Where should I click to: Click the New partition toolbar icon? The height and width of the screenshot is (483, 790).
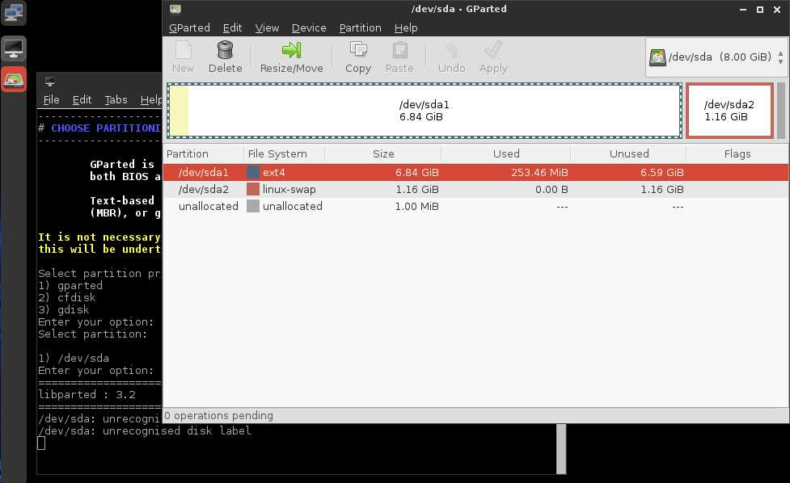pos(183,57)
